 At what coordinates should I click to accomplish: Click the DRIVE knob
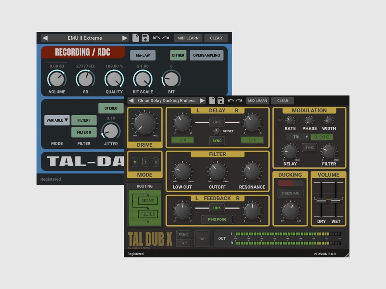144,123
